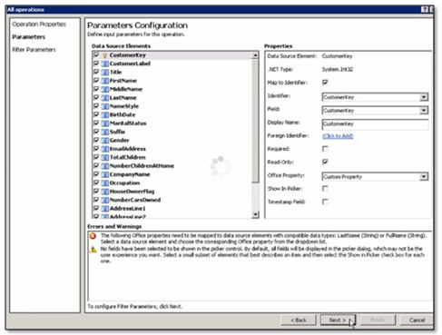The image size is (442, 335).
Task: Uncheck the BirthDate element checkbox
Action: click(96, 114)
